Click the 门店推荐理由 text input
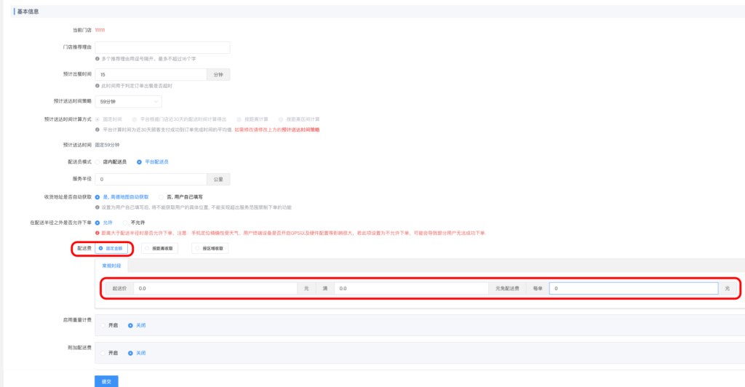The image size is (745, 387). coord(162,47)
